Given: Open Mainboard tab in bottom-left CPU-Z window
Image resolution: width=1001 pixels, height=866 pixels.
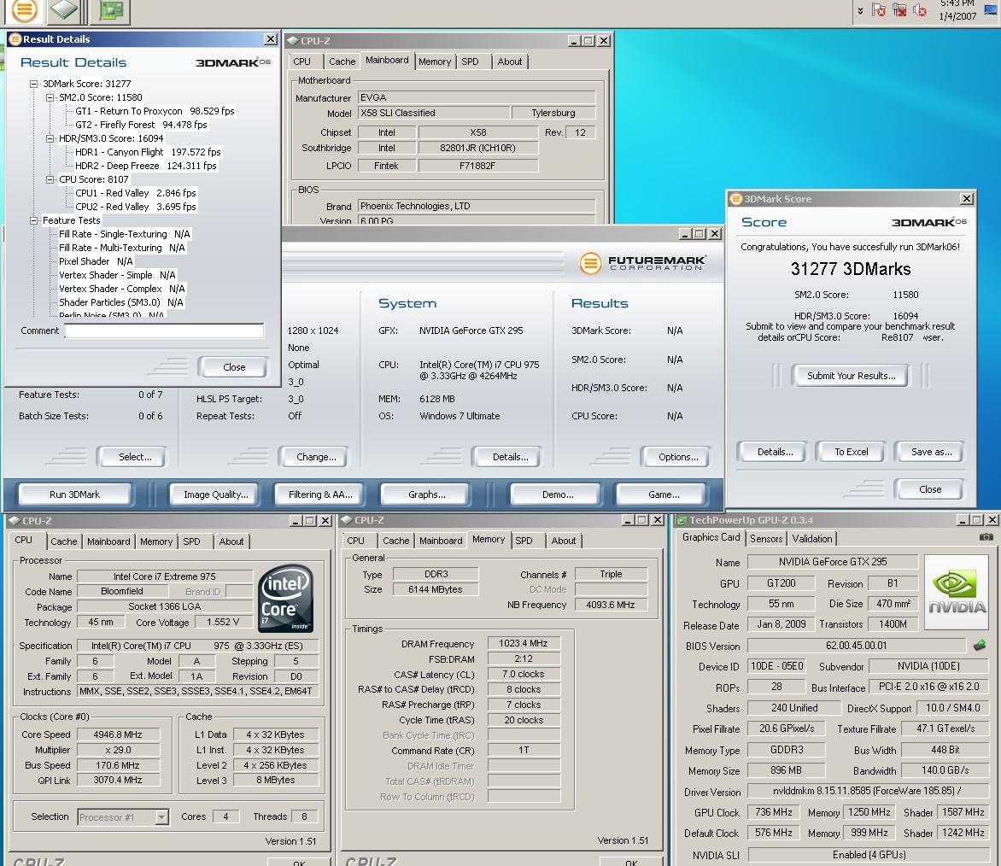Looking at the screenshot, I should click(108, 541).
